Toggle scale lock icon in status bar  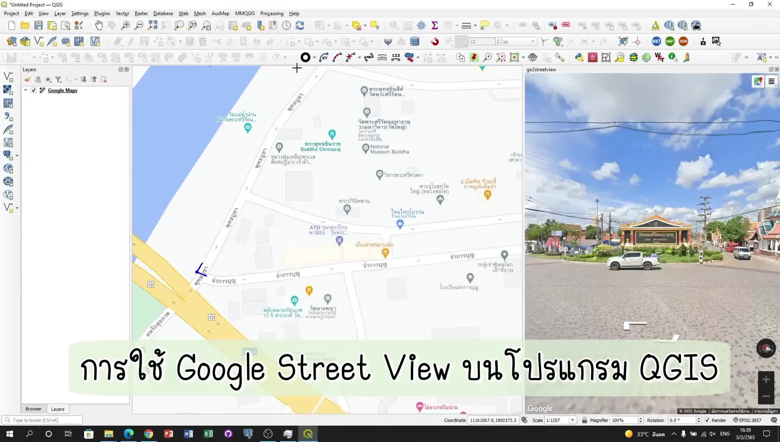tap(584, 420)
